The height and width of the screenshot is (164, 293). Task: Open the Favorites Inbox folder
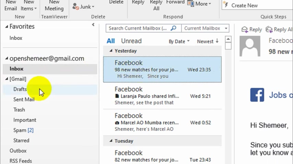click(x=16, y=38)
